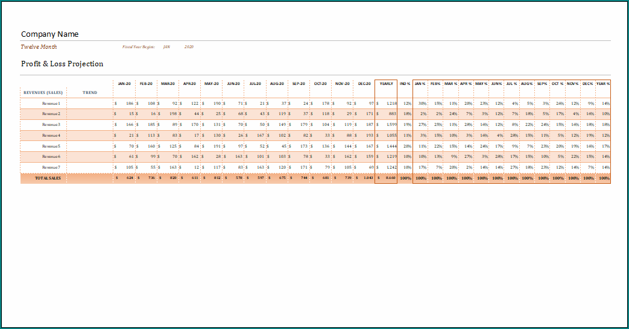Click total sales DEC-20 value 1,043
This screenshot has width=629, height=329.
coord(368,178)
